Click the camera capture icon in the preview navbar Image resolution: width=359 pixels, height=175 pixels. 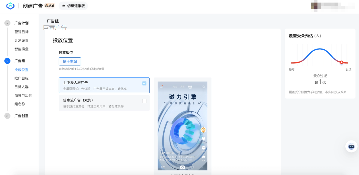click(183, 167)
